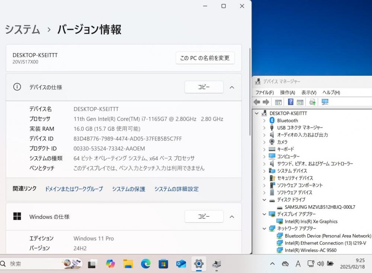Collapse the Windows の仕様 section chevron

[x=232, y=217]
